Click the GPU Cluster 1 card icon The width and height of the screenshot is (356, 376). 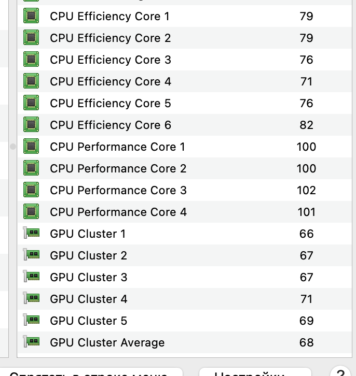31,233
